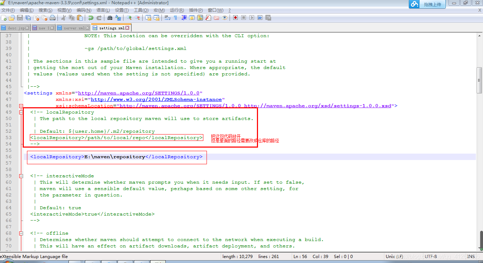Click the Stop macro recording icon
This screenshot has width=483, height=263.
pyautogui.click(x=243, y=18)
